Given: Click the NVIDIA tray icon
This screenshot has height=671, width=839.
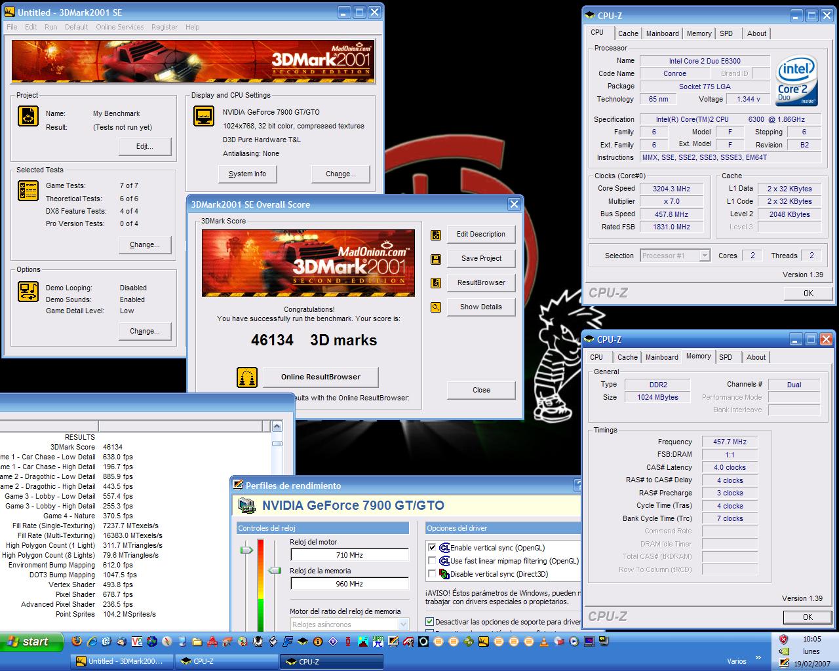Looking at the screenshot, I should [x=783, y=651].
